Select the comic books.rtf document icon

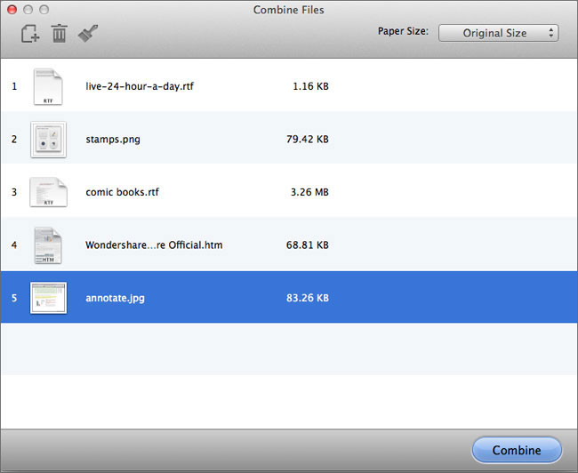48,192
